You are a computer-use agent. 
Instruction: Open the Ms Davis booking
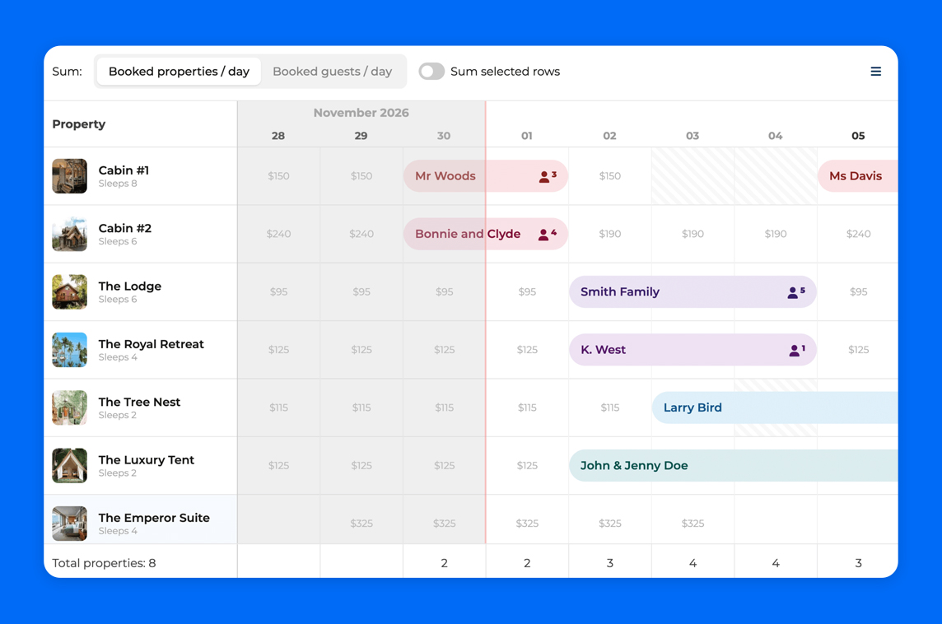pyautogui.click(x=856, y=176)
